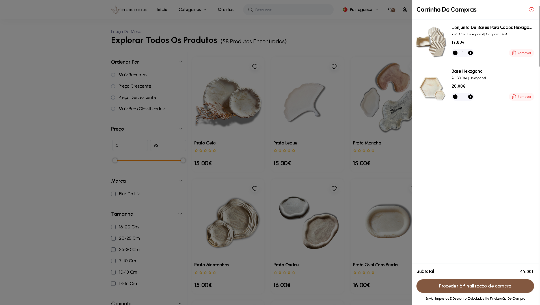Open the user account icon

click(405, 10)
